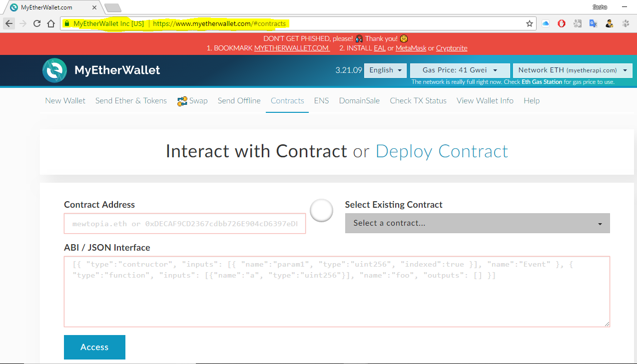The height and width of the screenshot is (364, 637).
Task: Click the grey paw with camera extension
Action: 578,23
